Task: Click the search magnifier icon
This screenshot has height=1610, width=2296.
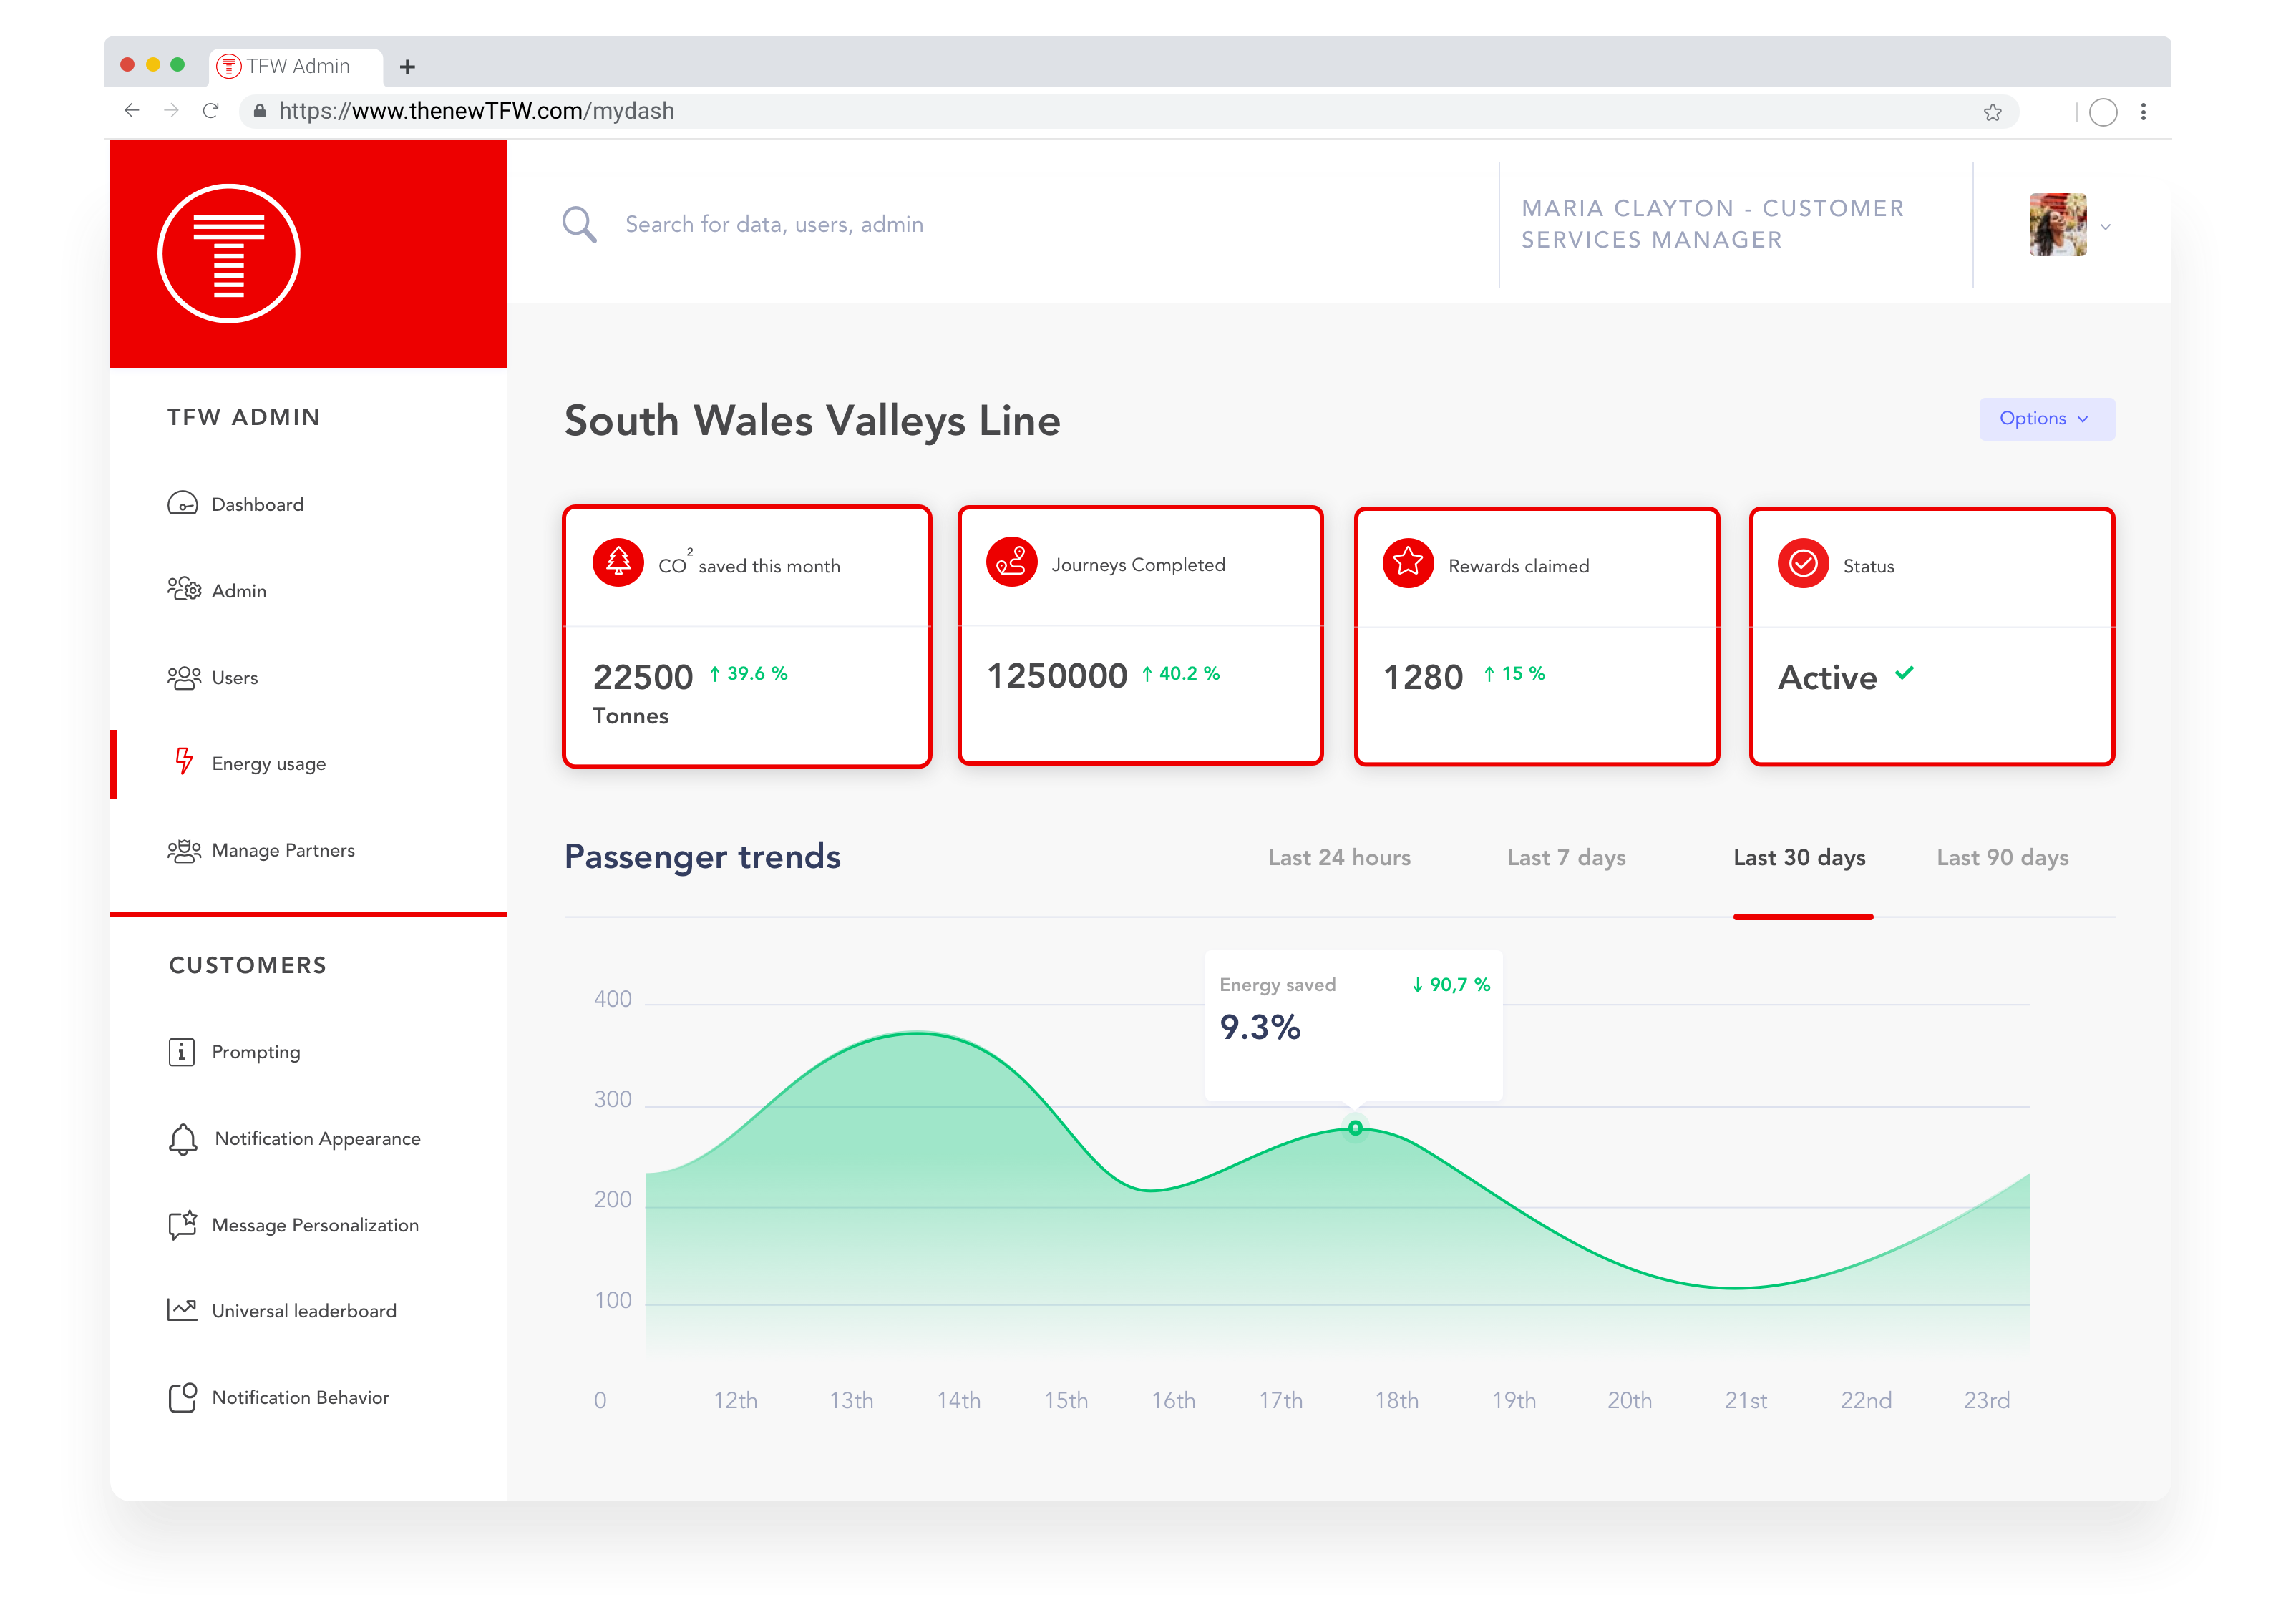Action: click(x=579, y=224)
